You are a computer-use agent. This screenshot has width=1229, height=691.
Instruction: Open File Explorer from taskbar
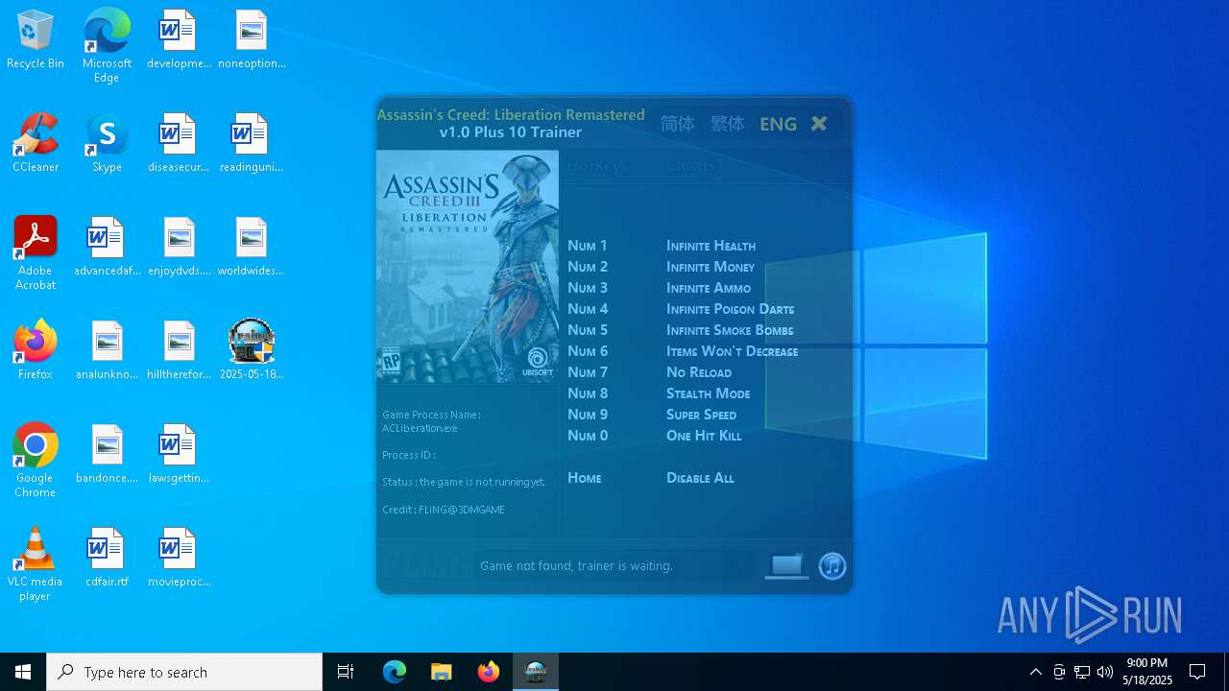point(441,672)
